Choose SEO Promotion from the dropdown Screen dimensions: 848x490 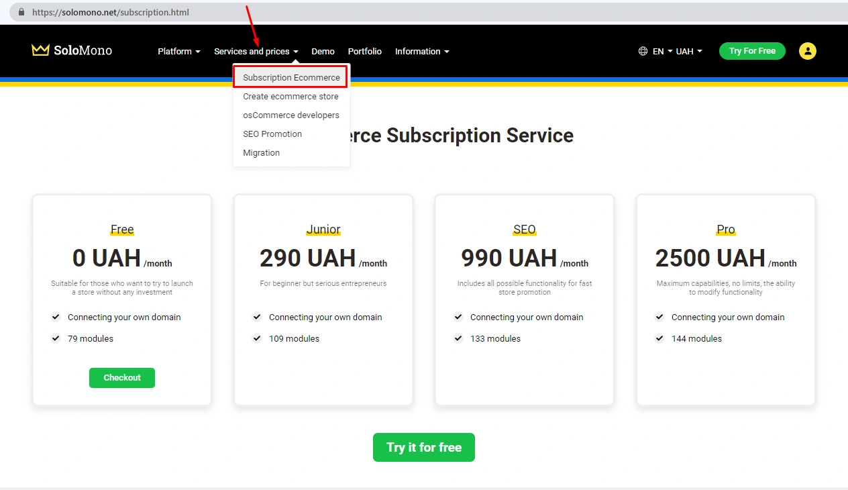(x=272, y=134)
